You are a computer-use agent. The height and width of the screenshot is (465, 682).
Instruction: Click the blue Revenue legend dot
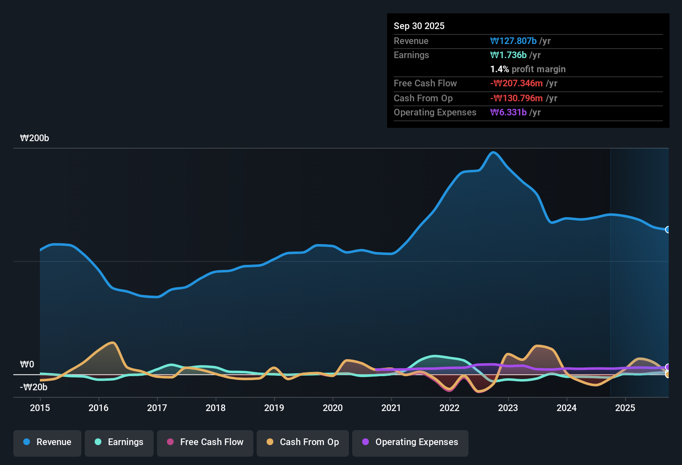tap(26, 442)
